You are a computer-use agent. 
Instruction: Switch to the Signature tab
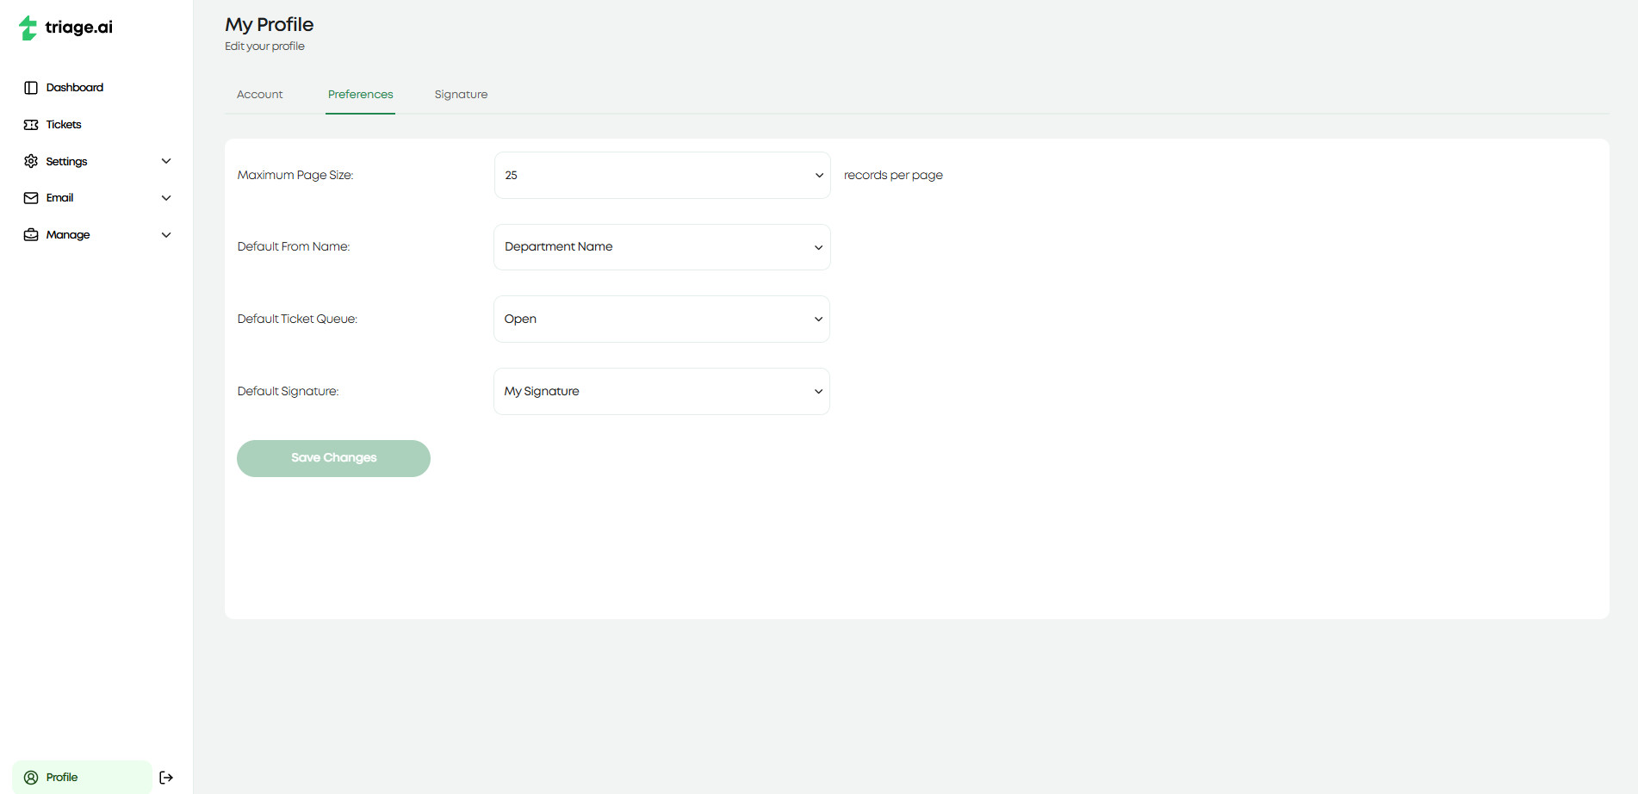click(x=461, y=94)
